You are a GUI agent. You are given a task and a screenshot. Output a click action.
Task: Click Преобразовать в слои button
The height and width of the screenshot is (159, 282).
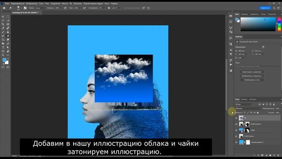[252, 80]
